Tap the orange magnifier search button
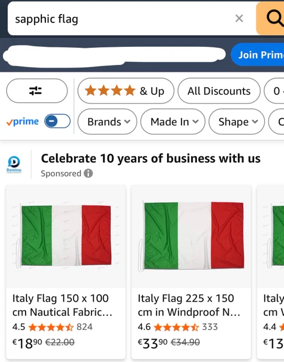The width and height of the screenshot is (284, 362). click(x=270, y=18)
